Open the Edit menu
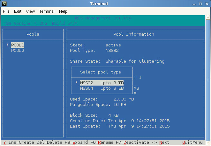The width and height of the screenshot is (211, 146). pos(18,11)
